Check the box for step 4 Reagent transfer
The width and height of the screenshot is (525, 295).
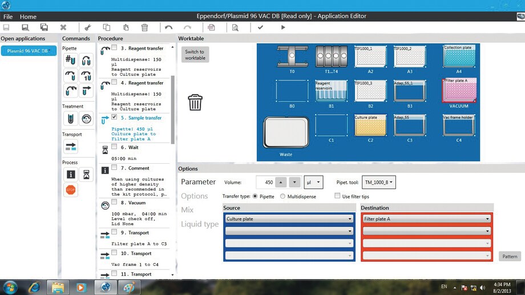(x=114, y=82)
